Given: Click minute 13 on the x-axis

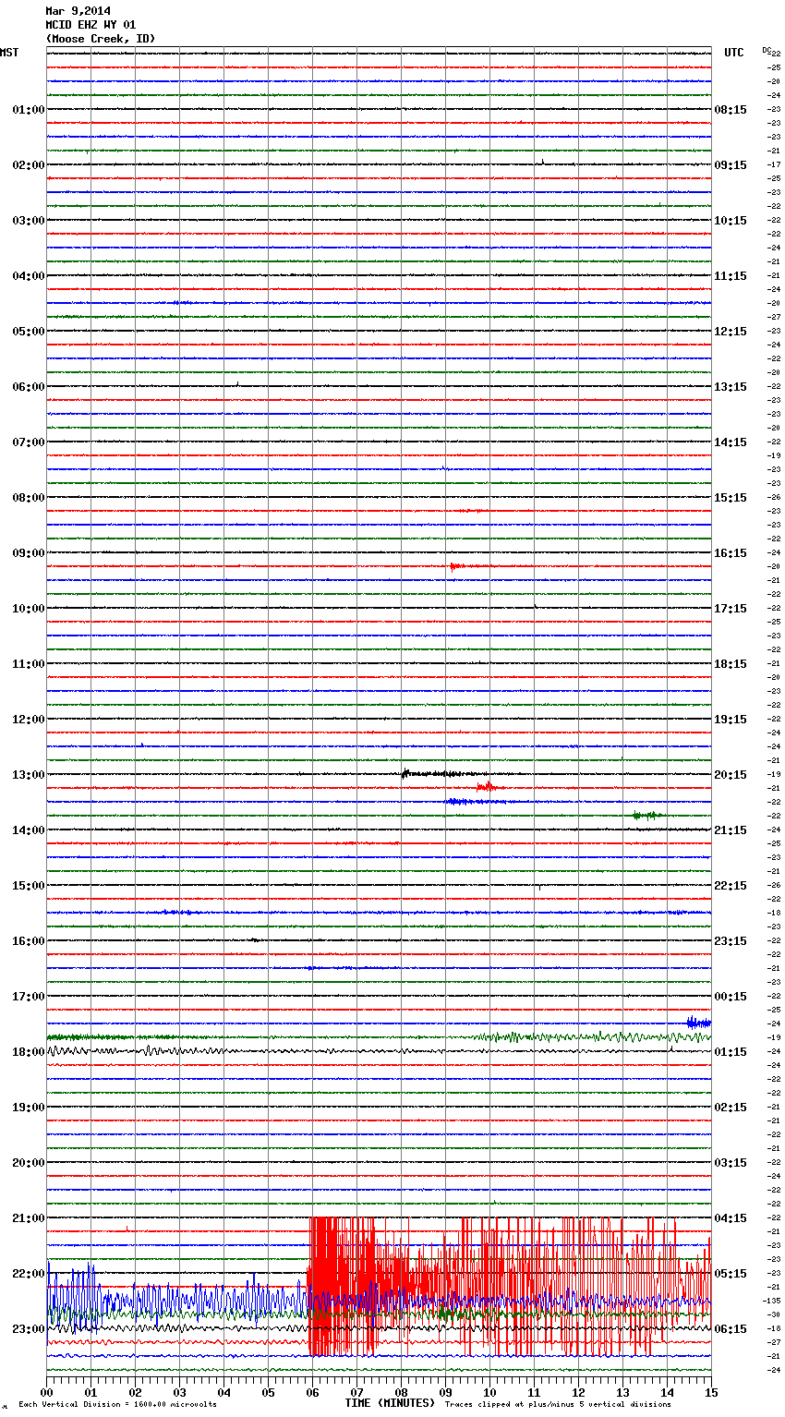Looking at the screenshot, I should click(622, 1392).
